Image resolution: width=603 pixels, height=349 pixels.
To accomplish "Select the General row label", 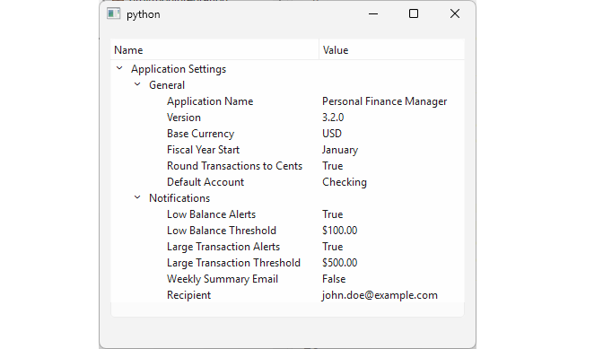I will (167, 85).
